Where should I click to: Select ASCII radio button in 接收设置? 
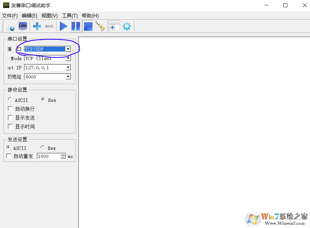[x=10, y=100]
